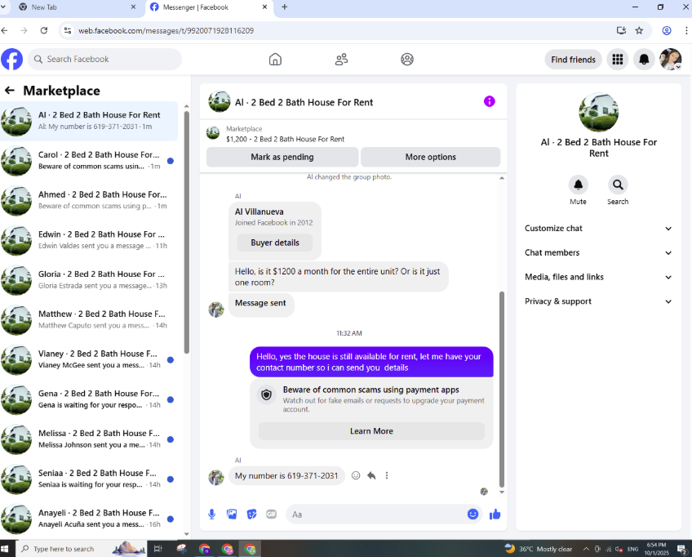Install app icon in address bar
This screenshot has width=692, height=557.
(x=621, y=30)
